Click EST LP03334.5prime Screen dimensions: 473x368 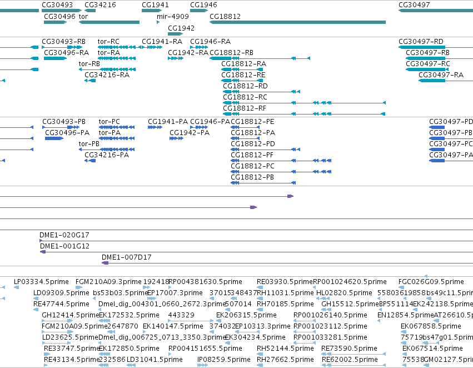click(41, 282)
